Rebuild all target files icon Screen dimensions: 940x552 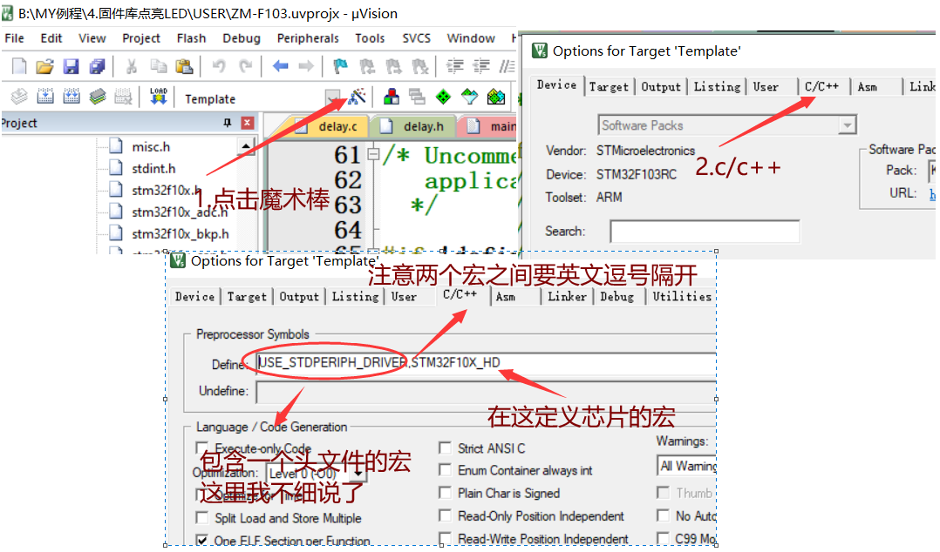[x=72, y=97]
